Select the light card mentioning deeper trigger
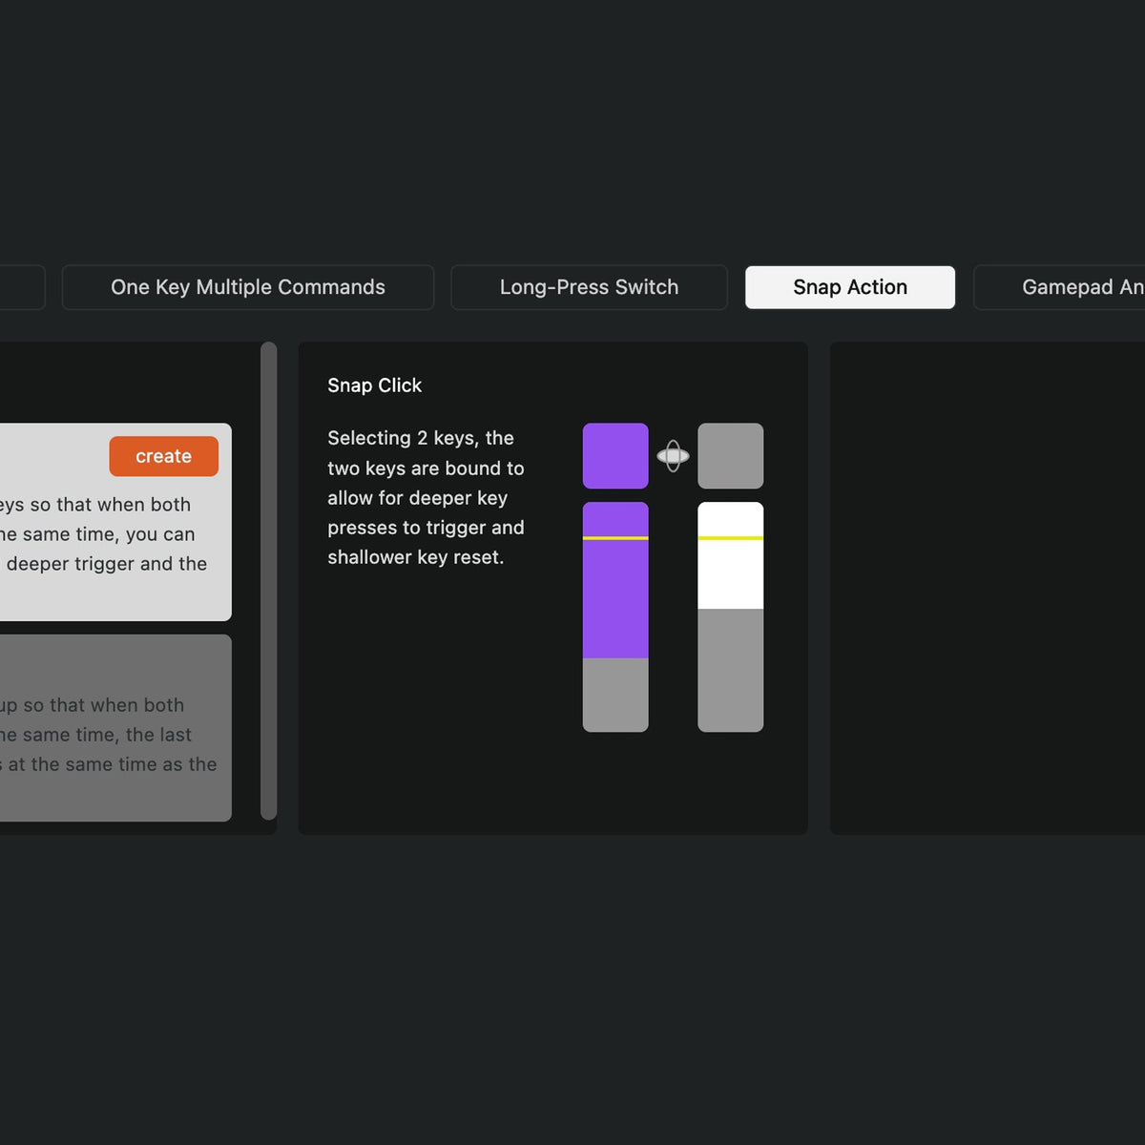Screen dimensions: 1145x1145 pyautogui.click(x=105, y=553)
